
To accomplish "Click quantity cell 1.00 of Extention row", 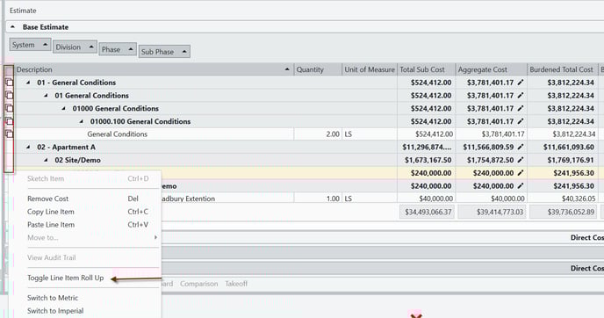I will [318, 199].
